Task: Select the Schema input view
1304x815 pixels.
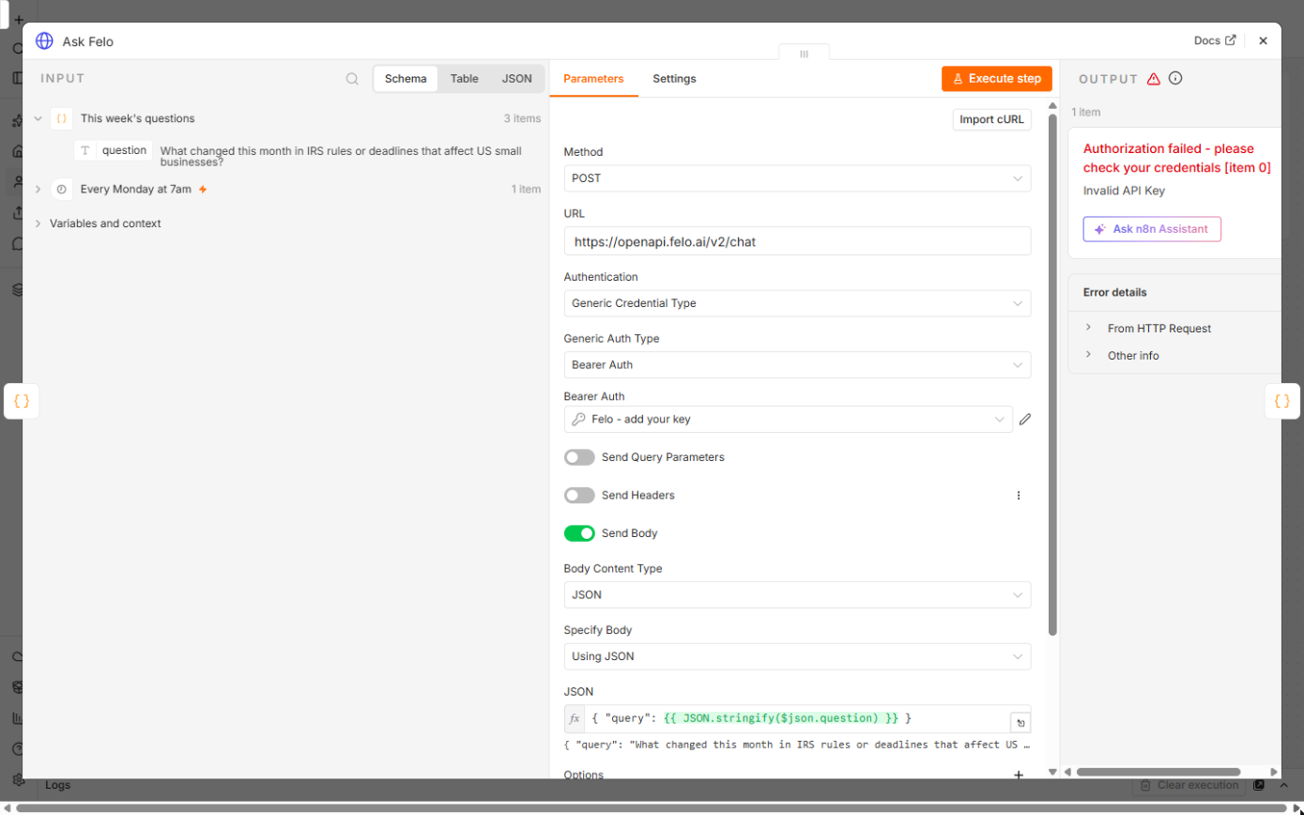Action: pyautogui.click(x=406, y=79)
